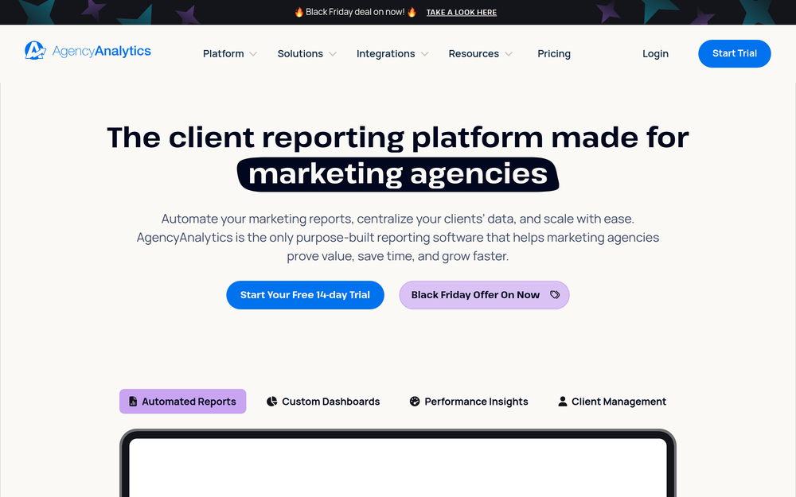
Task: Switch to Client Management tab
Action: click(611, 401)
